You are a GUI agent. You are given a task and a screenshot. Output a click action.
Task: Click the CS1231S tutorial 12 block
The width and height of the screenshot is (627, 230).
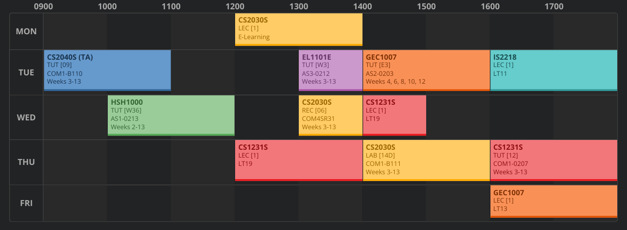pyautogui.click(x=554, y=160)
